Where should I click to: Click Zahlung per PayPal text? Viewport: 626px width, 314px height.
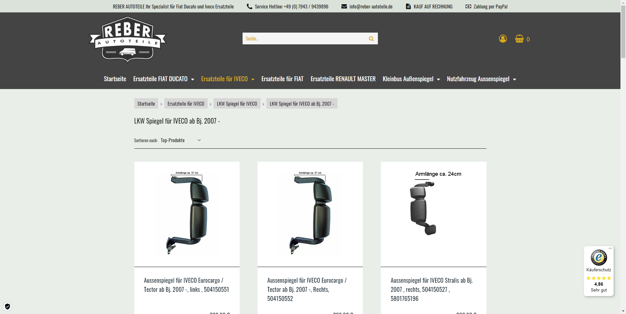click(x=490, y=7)
